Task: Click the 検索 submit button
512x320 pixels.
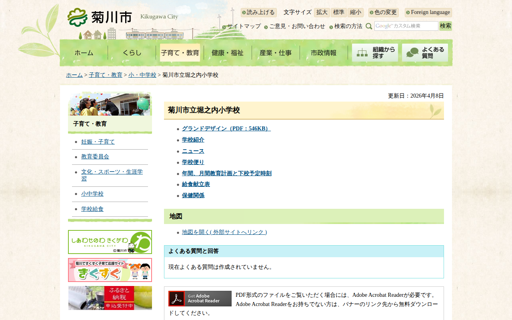Action: pos(446,26)
